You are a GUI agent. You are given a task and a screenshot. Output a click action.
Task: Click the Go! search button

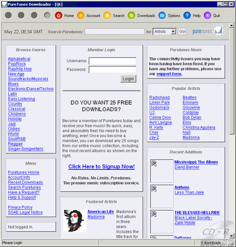point(182,32)
